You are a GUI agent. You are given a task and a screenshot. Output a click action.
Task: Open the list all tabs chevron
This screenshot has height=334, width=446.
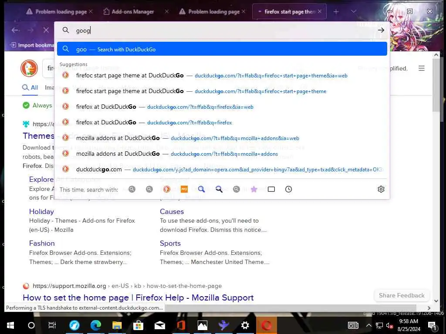(353, 11)
